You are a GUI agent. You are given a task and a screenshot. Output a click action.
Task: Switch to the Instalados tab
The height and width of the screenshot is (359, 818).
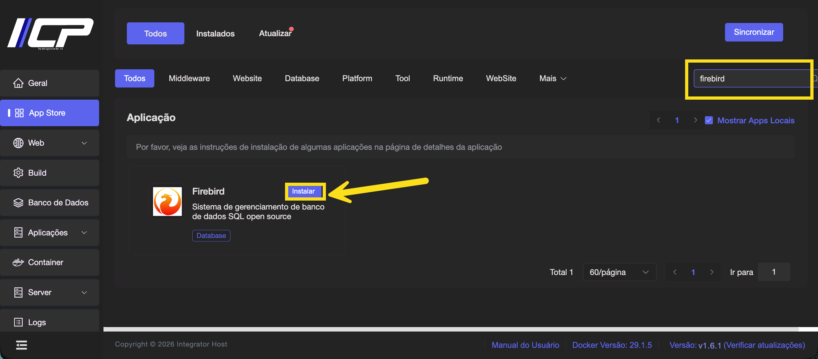click(x=215, y=34)
